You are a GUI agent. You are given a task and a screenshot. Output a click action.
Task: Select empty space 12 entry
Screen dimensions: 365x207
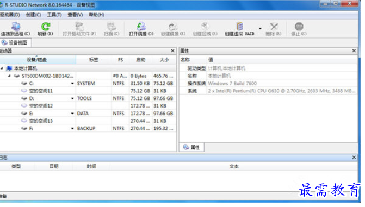click(x=41, y=106)
